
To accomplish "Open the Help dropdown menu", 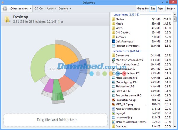I will point(171,9).
